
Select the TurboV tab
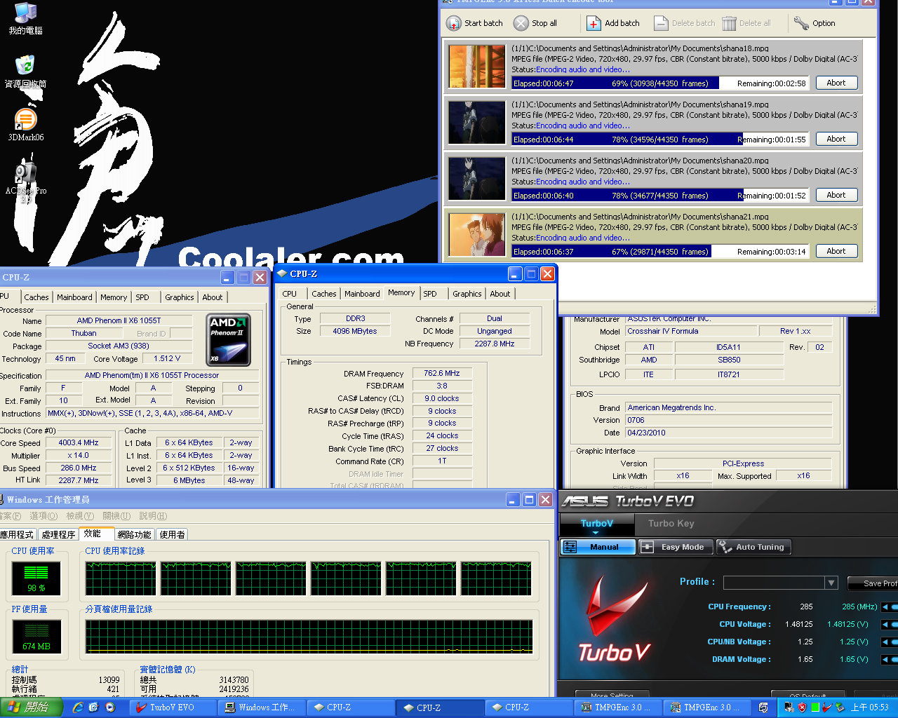point(597,523)
